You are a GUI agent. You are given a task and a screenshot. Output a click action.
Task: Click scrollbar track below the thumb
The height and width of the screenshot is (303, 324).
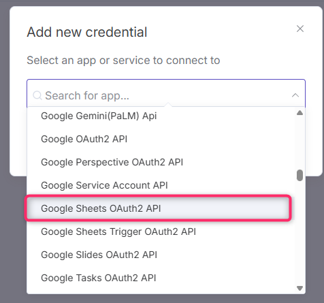click(299, 233)
